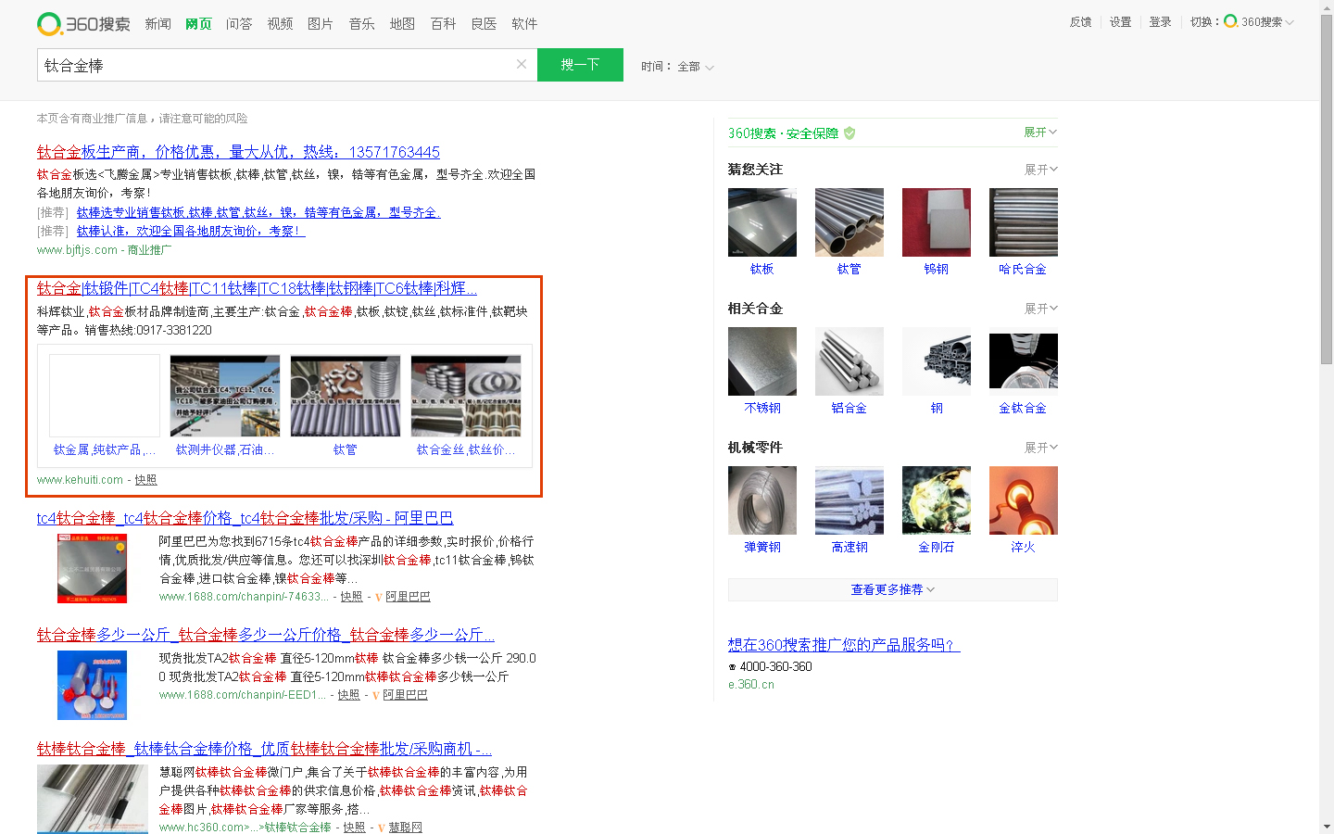Click the 钛棒认准 recommended sub-link

tap(191, 231)
